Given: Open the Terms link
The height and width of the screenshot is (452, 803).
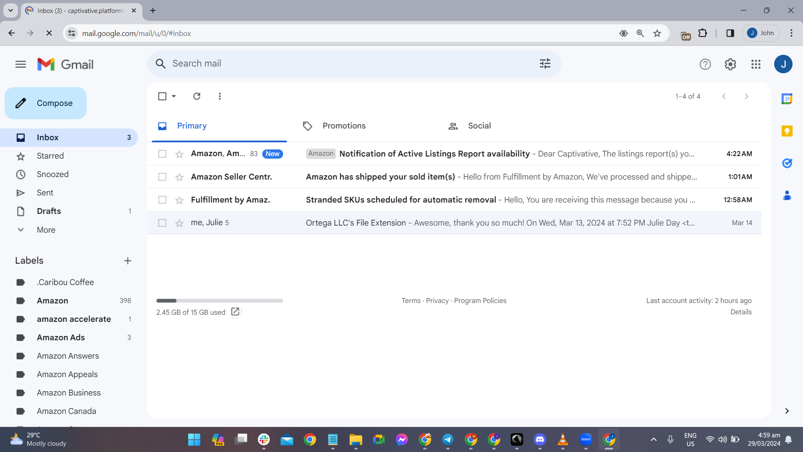Looking at the screenshot, I should click(x=411, y=300).
